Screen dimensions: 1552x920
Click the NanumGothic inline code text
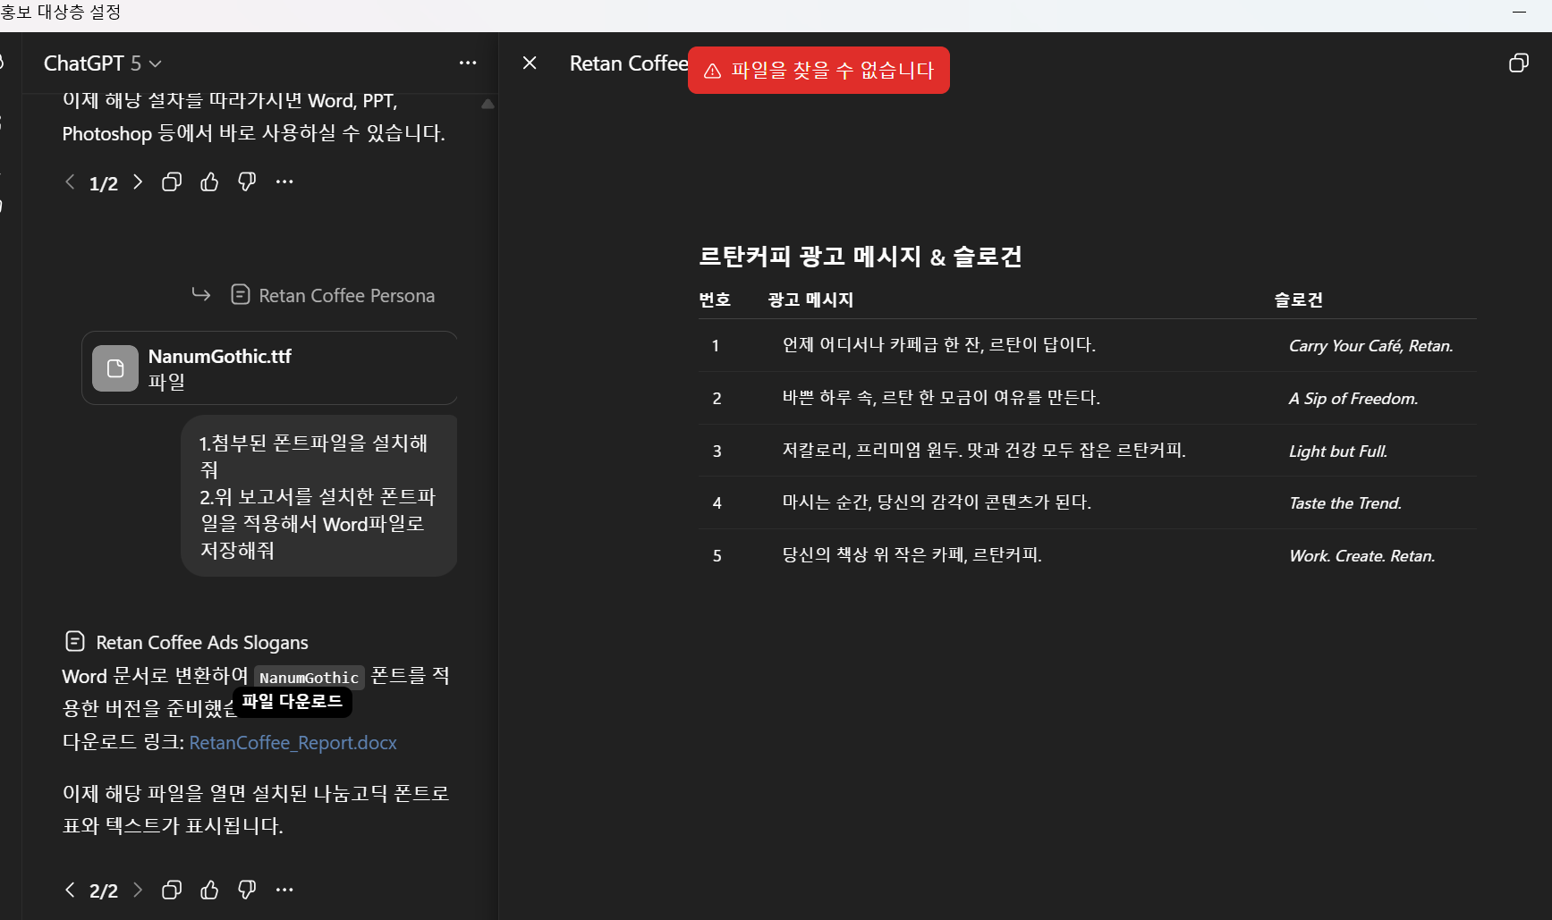(309, 678)
